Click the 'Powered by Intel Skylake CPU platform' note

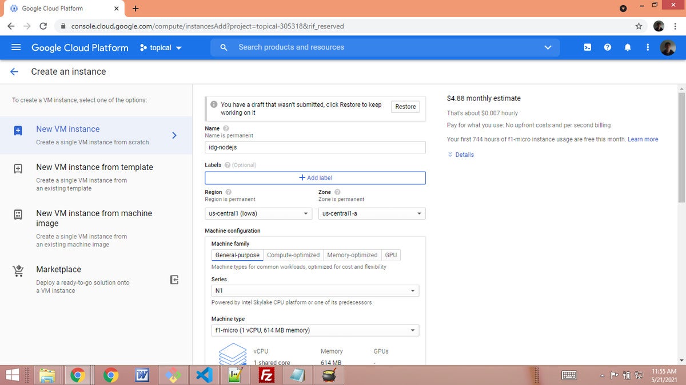(292, 302)
